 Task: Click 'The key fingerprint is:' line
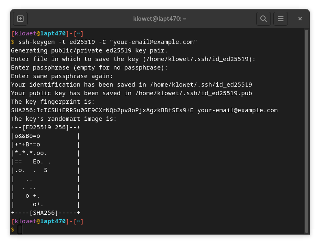point(53,102)
